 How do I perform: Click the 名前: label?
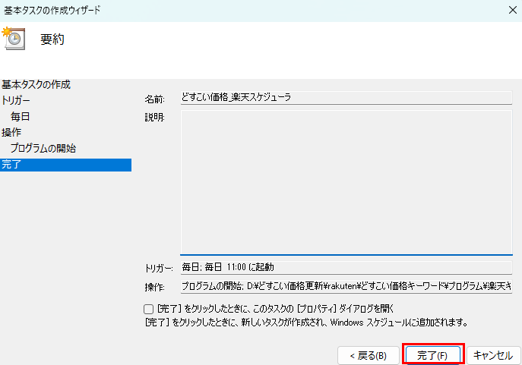pos(155,99)
